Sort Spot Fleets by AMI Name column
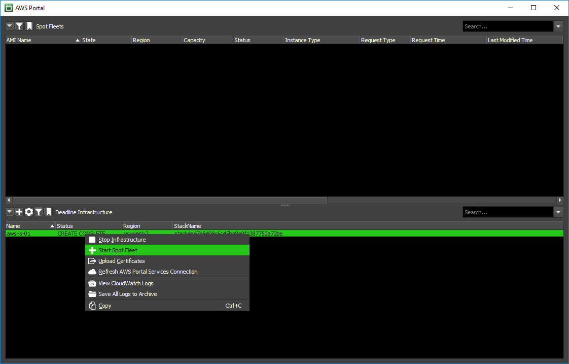This screenshot has width=569, height=364. point(43,40)
